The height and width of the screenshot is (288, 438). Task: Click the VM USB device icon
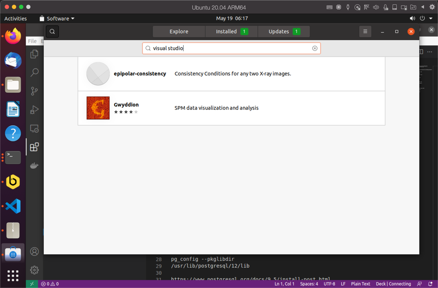click(348, 7)
